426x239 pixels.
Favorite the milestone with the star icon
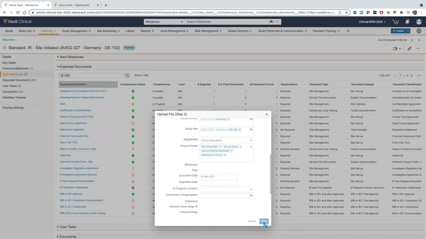pos(5,48)
